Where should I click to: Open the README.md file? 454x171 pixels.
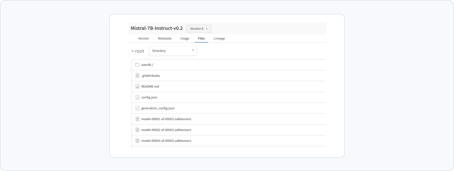(x=150, y=87)
